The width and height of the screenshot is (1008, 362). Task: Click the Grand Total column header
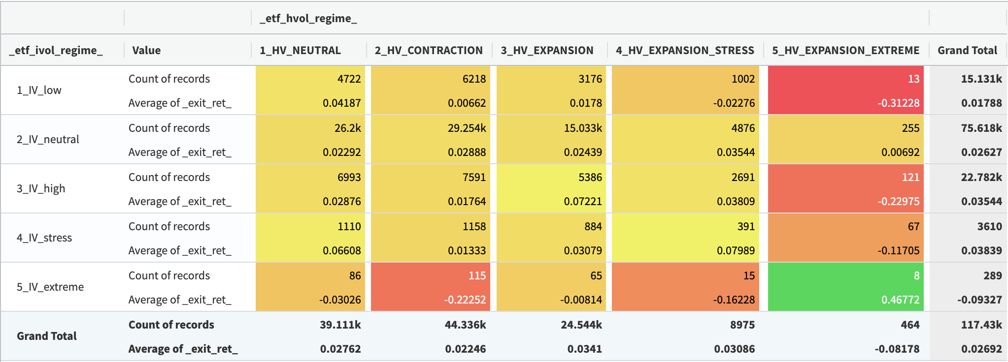click(x=967, y=50)
